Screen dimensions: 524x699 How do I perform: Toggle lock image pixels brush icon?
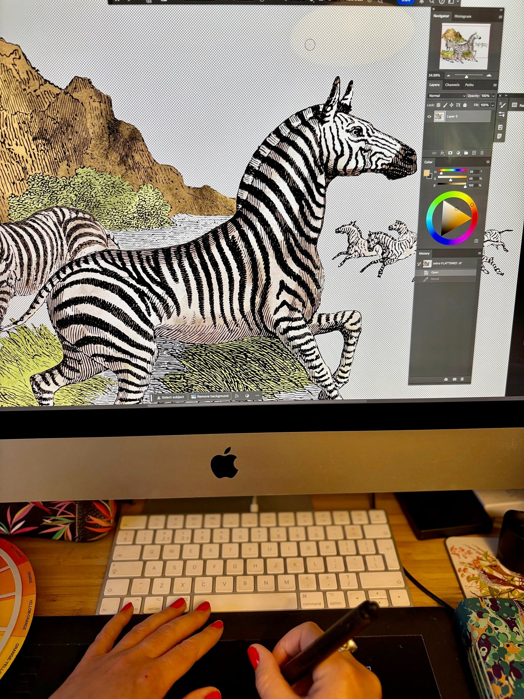445,105
